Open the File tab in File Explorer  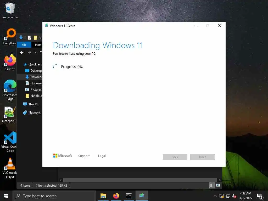(x=24, y=44)
